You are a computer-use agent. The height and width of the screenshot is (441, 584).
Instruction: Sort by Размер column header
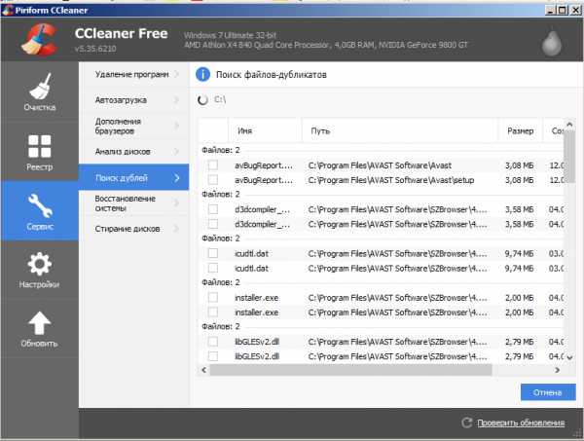pyautogui.click(x=521, y=130)
